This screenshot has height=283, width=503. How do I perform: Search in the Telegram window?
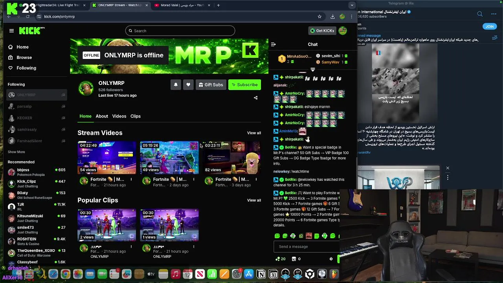pyautogui.click(x=480, y=14)
